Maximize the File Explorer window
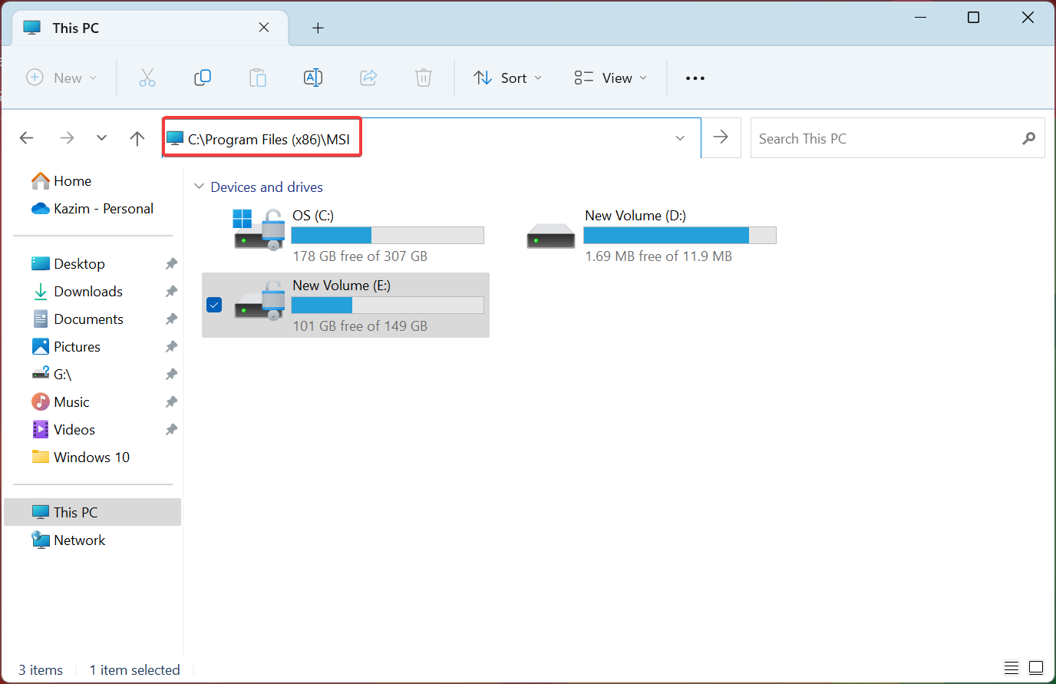The width and height of the screenshot is (1056, 684). (x=973, y=17)
